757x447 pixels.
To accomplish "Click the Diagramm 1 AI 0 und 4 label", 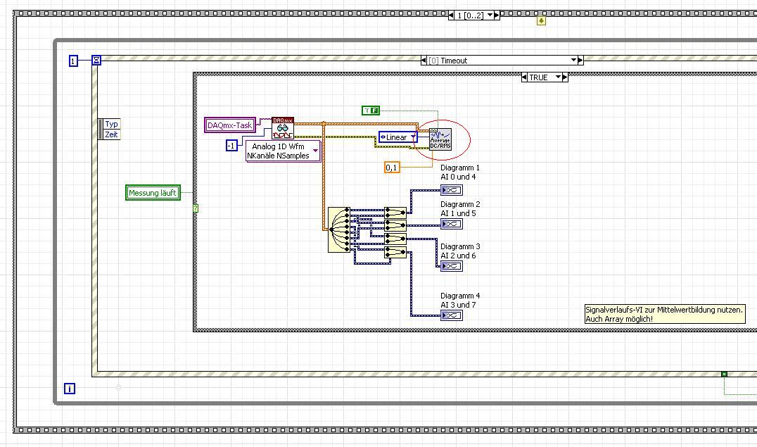I will tap(460, 172).
